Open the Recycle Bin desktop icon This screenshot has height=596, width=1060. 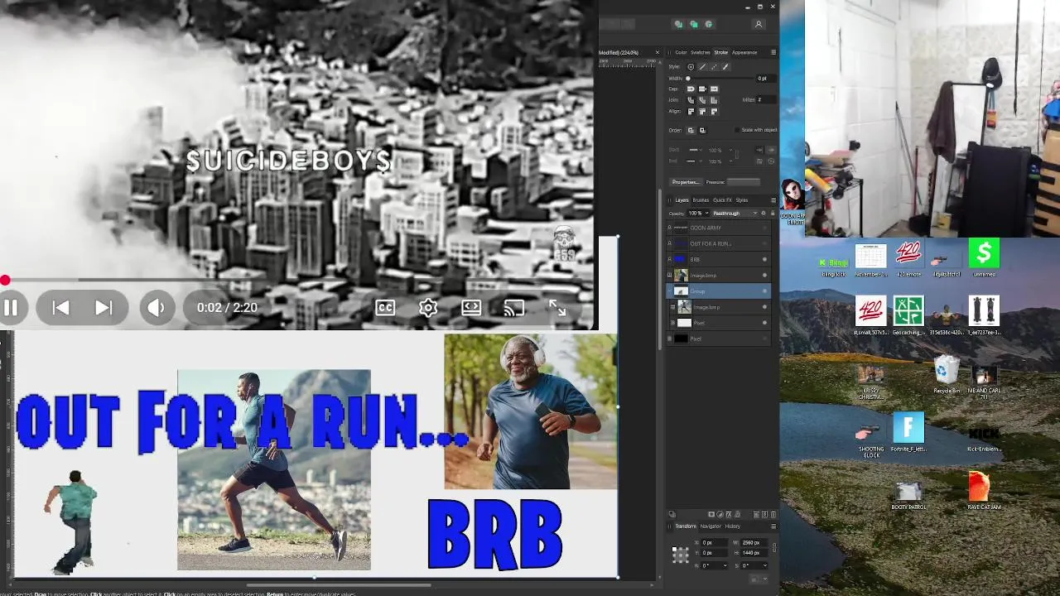coord(946,374)
